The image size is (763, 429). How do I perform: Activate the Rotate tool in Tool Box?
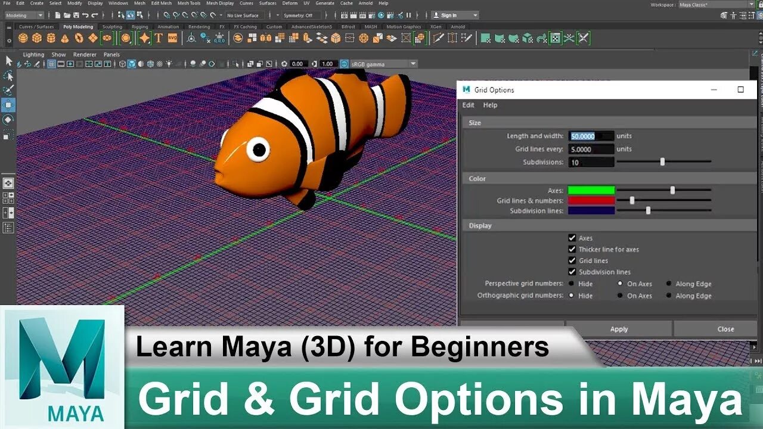click(x=8, y=120)
